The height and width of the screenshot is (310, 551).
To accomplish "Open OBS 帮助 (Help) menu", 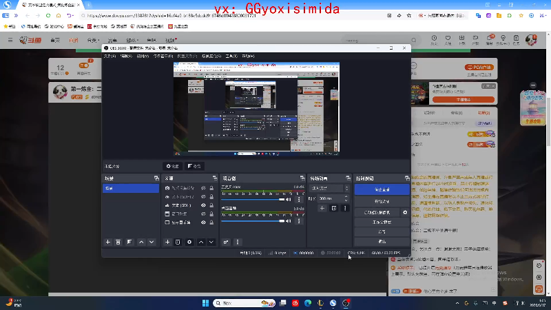I will 248,56.
